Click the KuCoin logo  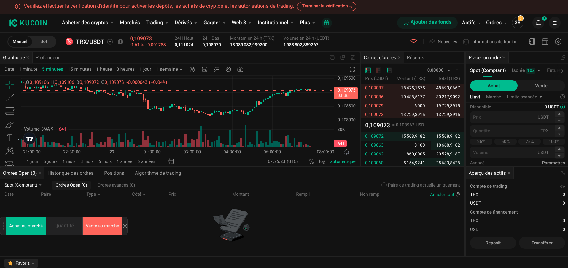coord(28,23)
